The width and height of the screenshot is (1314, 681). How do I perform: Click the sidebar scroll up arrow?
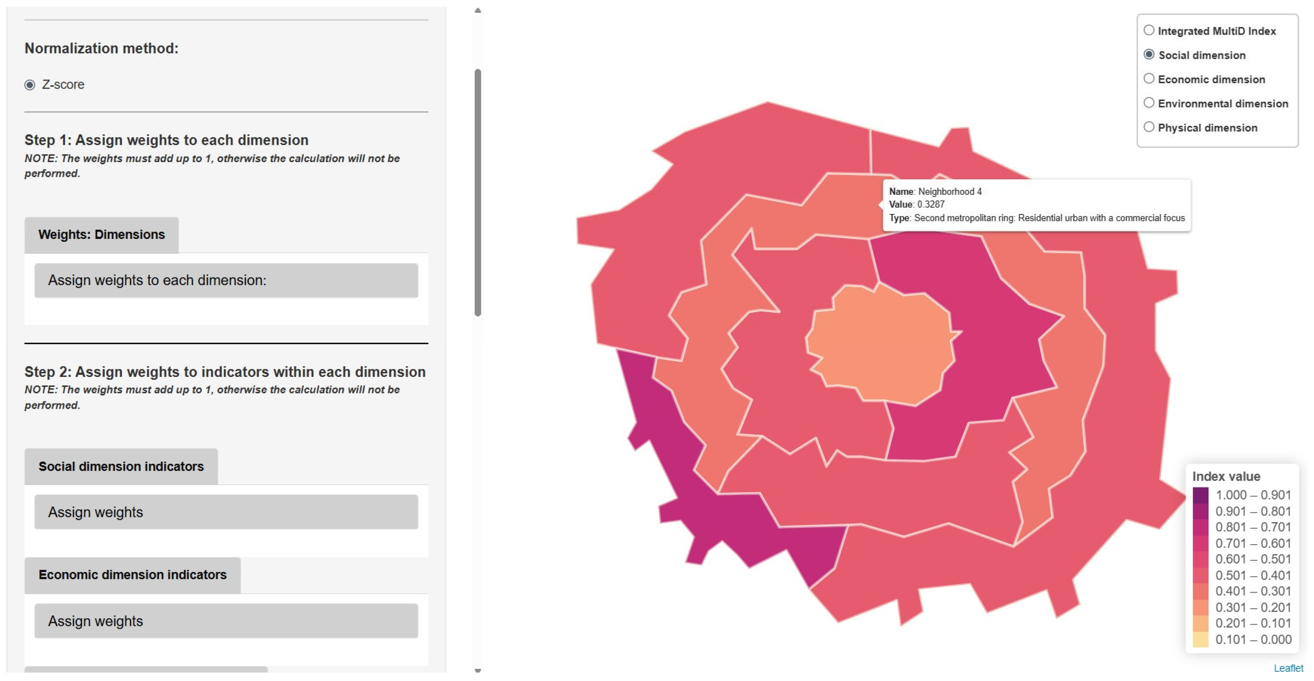point(478,10)
